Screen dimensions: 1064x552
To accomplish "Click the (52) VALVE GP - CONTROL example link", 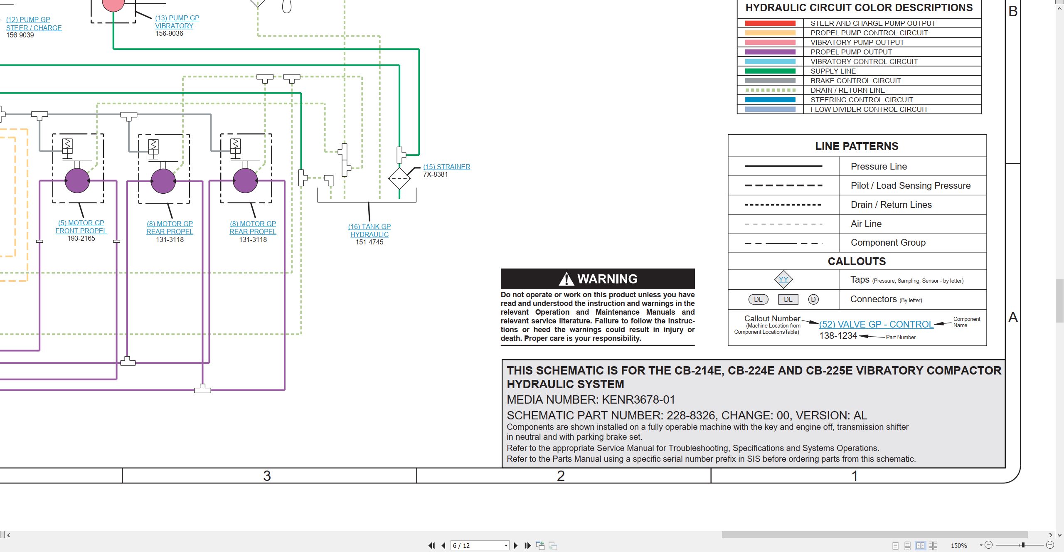I will pos(876,324).
